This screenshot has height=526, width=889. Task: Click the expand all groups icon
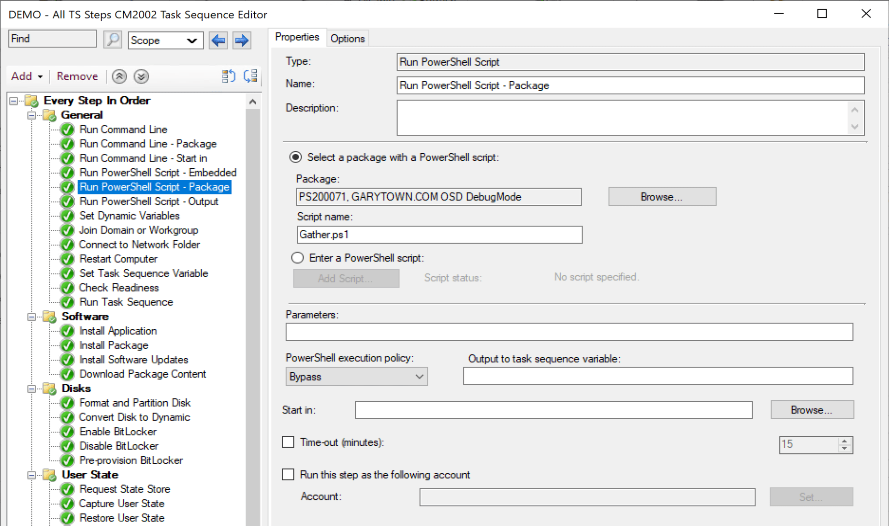coord(250,76)
